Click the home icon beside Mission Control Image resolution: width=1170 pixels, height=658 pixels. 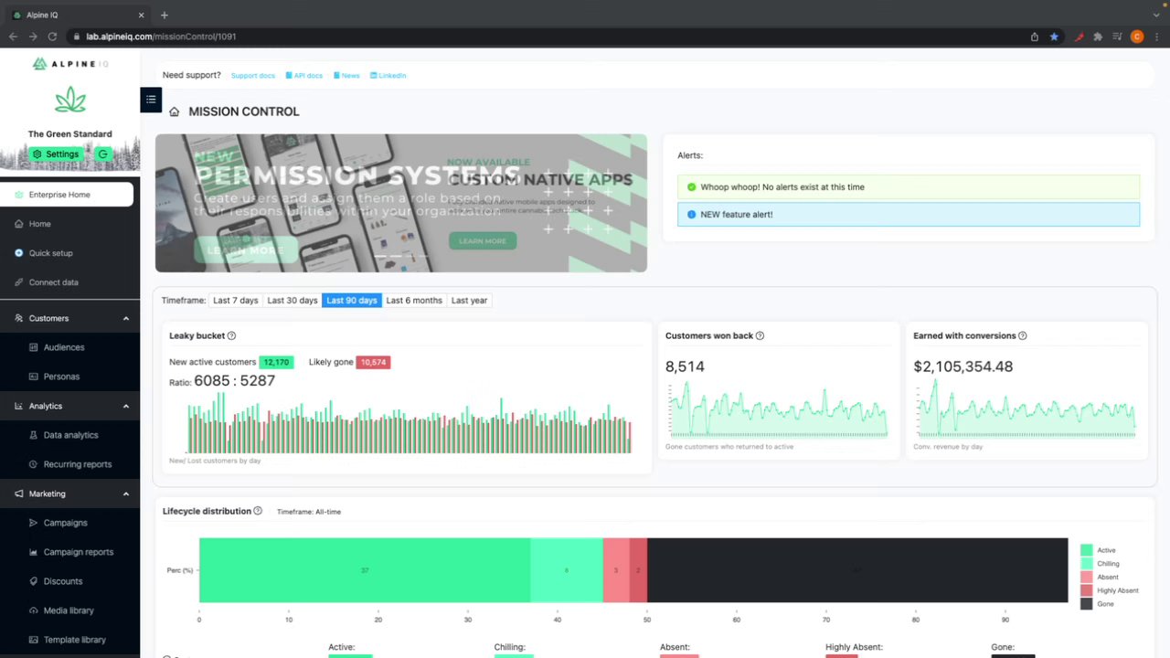(174, 111)
